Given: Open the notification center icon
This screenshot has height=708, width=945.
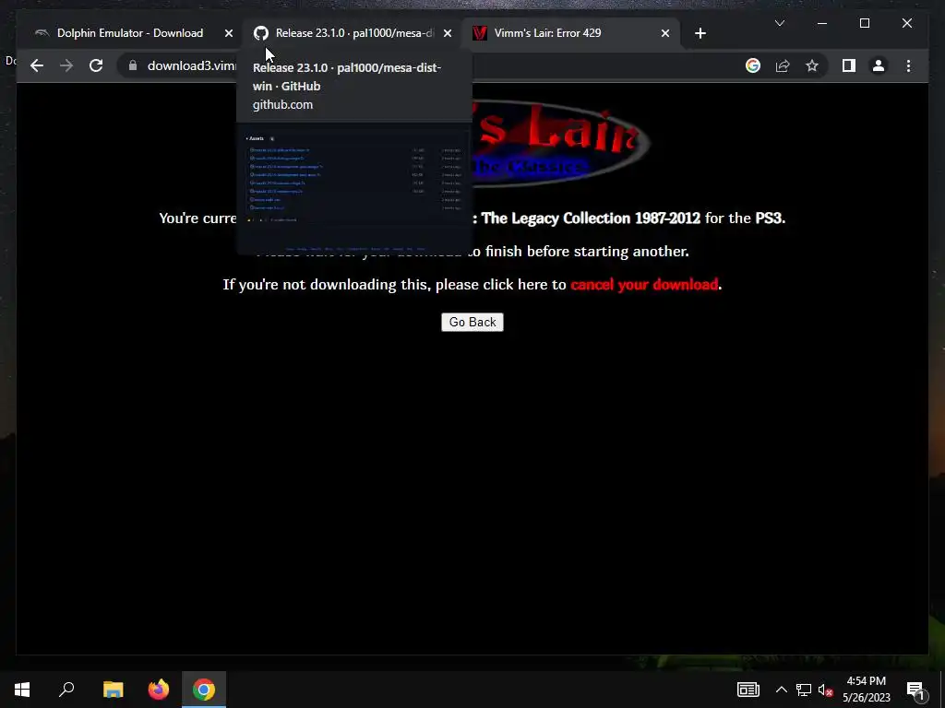Looking at the screenshot, I should [x=915, y=690].
